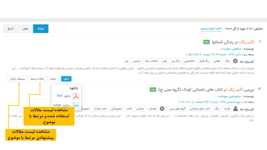The image size is (267, 150).
Task: Click the HTML download code icon
Action: click(76, 105)
